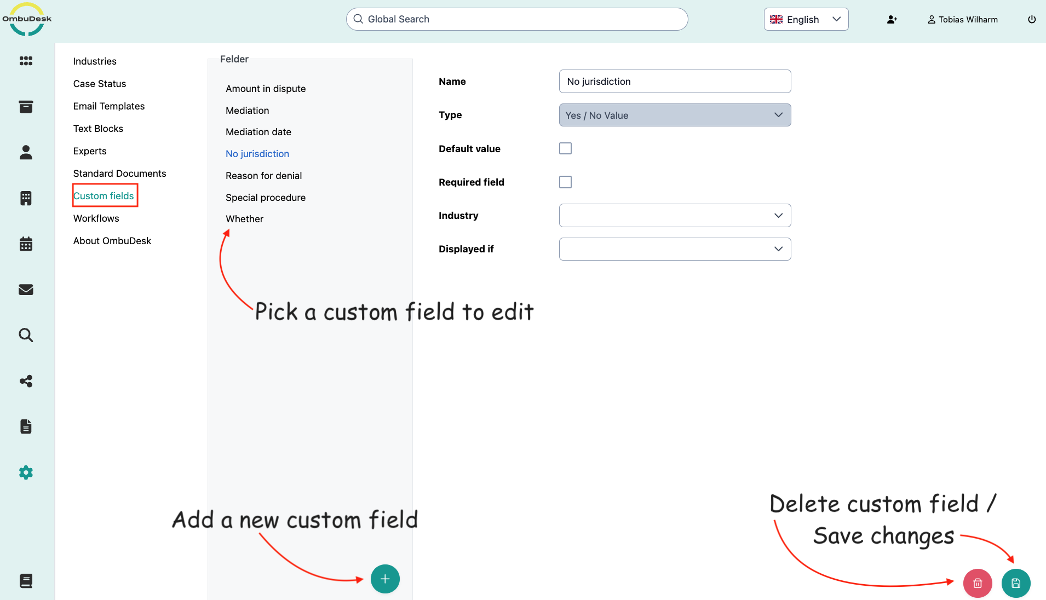This screenshot has width=1046, height=600.
Task: Toggle the Default value checkbox
Action: pyautogui.click(x=565, y=148)
